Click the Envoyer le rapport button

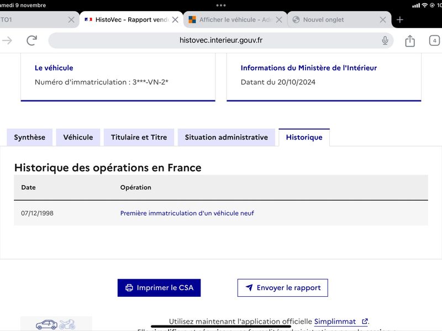point(283,287)
